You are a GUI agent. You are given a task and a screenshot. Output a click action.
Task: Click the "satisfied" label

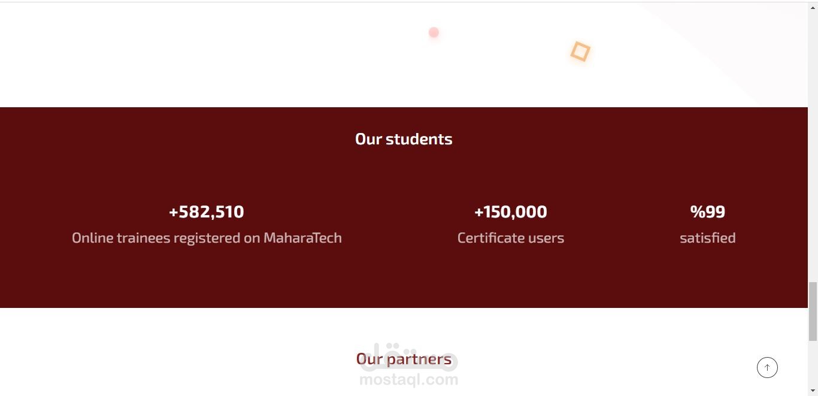(x=707, y=238)
